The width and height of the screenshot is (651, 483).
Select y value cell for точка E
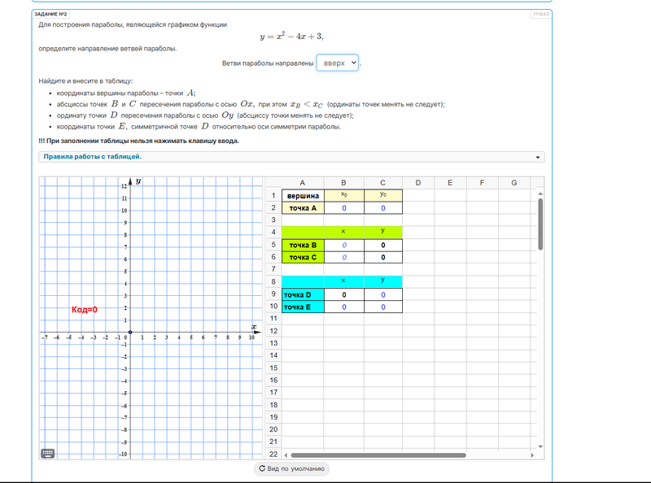pos(382,307)
